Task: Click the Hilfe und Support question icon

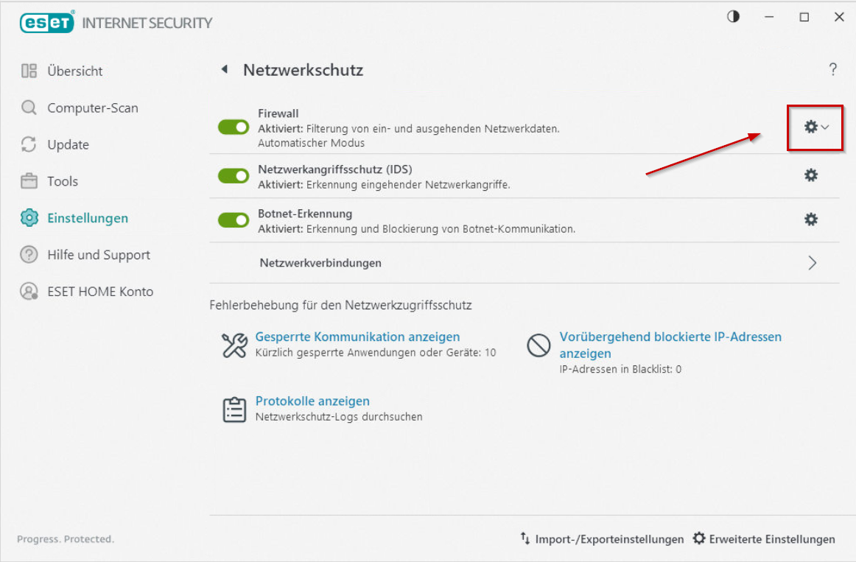Action: coord(29,254)
